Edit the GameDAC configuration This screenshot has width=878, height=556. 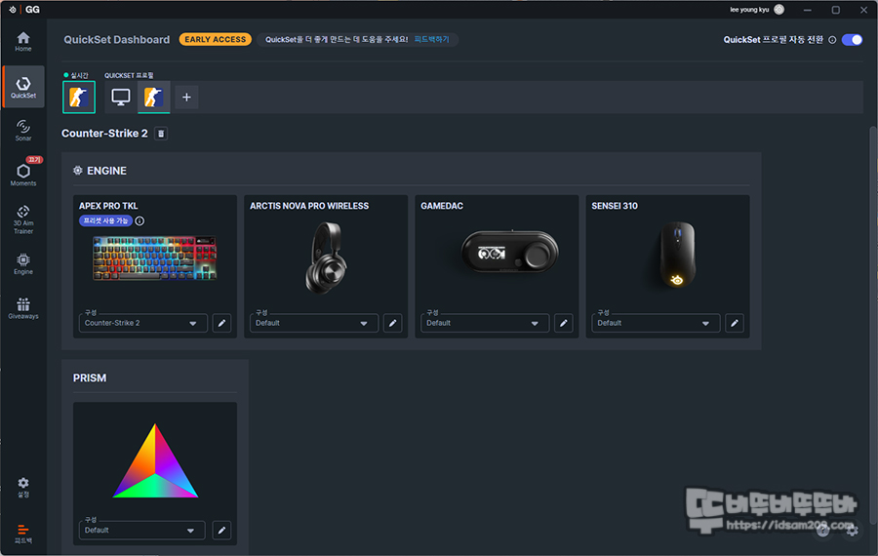563,323
